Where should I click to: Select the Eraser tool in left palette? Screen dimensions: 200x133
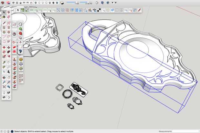(9, 17)
